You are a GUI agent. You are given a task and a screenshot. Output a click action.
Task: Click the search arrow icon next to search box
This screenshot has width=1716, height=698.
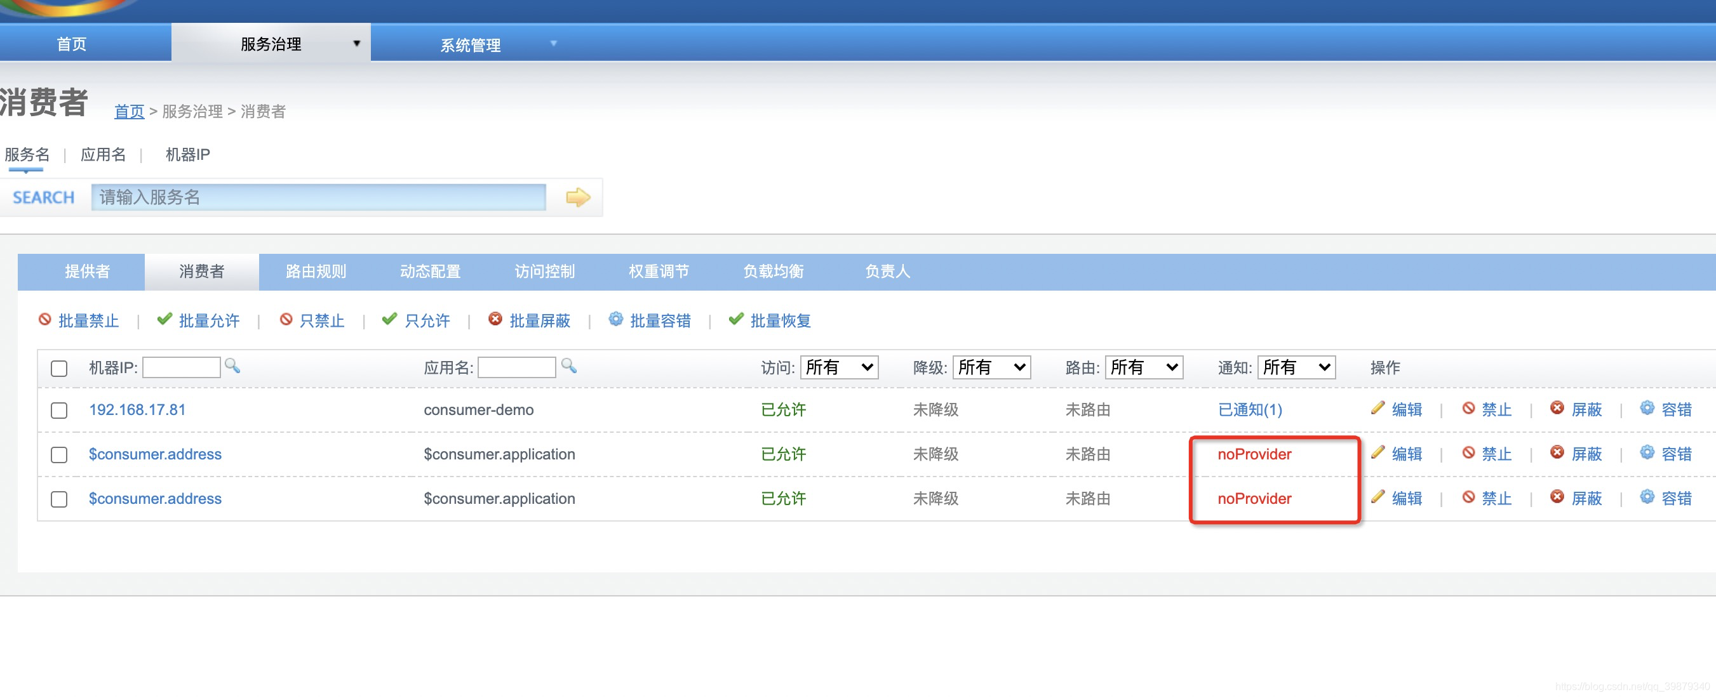point(577,197)
